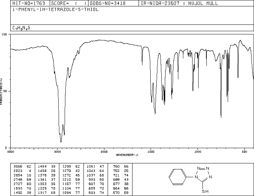Image resolution: width=254 pixels, height=196 pixels.
Task: Select peak table entry 803
Action: 92,192
